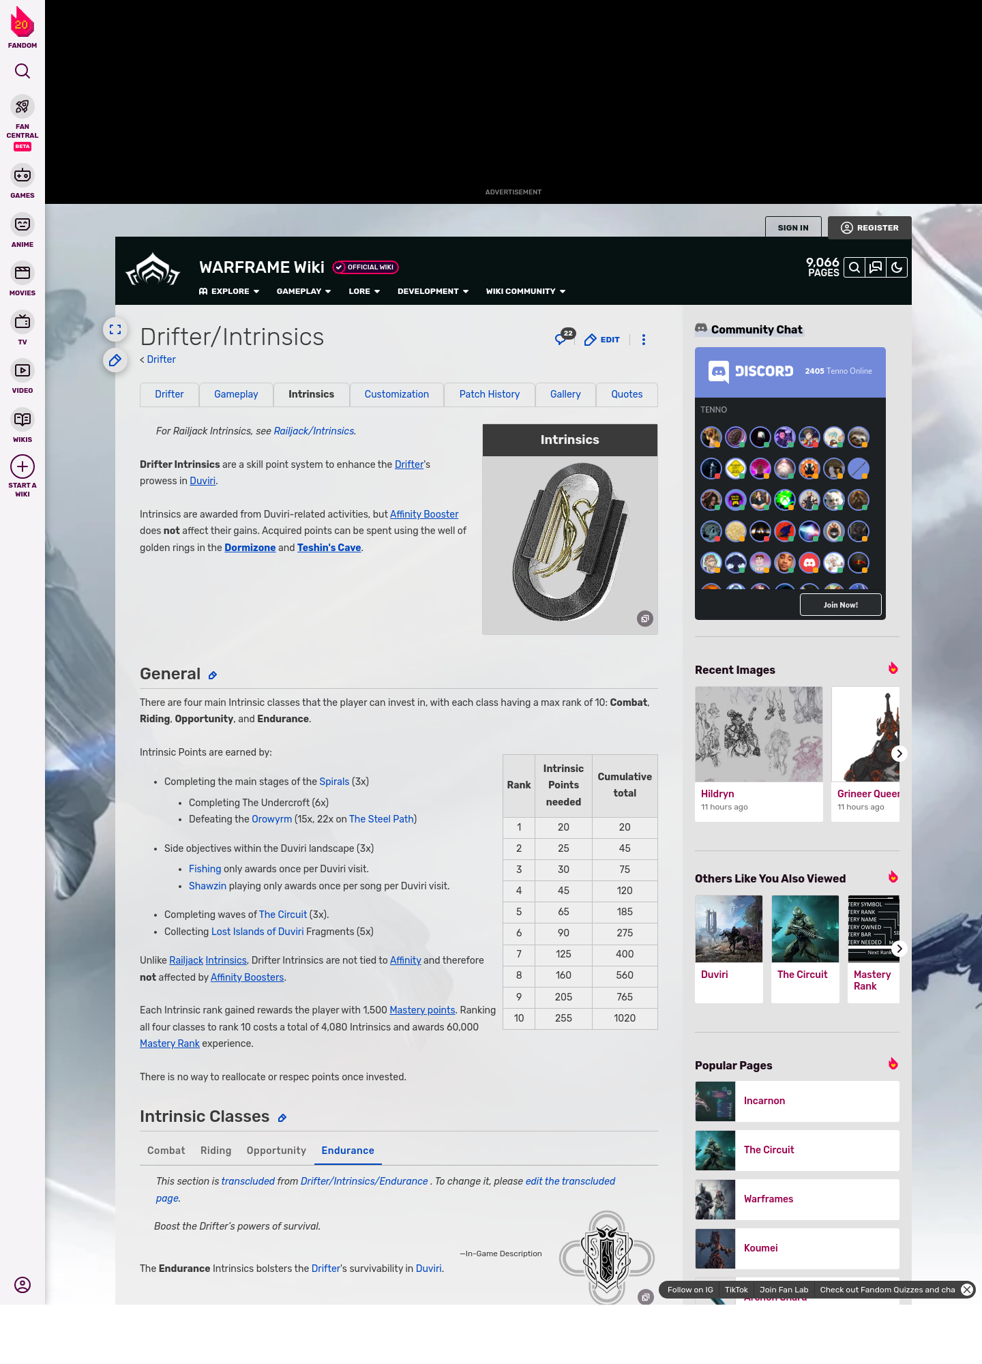The image size is (982, 1364).
Task: Expand the Lore menu
Action: point(364,291)
